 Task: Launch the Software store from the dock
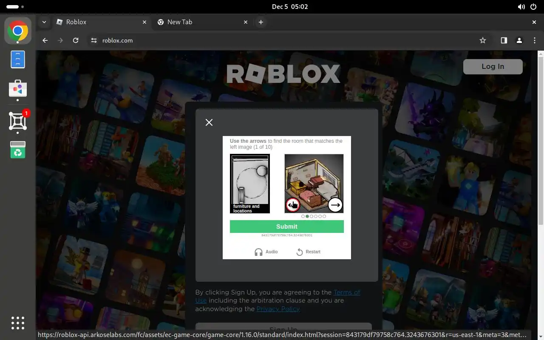pos(17,89)
